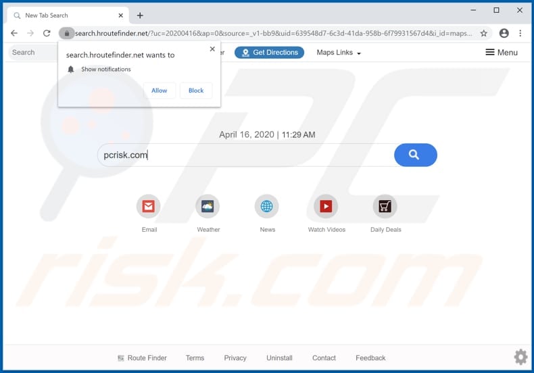Open the Contact link
Screen dimensions: 534x373
coord(324,357)
